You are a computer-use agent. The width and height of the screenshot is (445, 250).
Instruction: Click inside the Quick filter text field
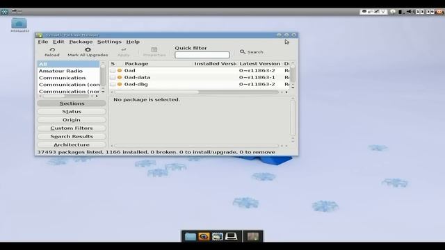click(x=202, y=55)
